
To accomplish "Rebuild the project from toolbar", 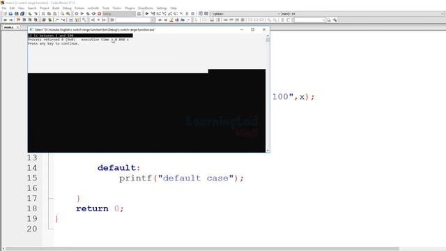I will click(x=93, y=14).
